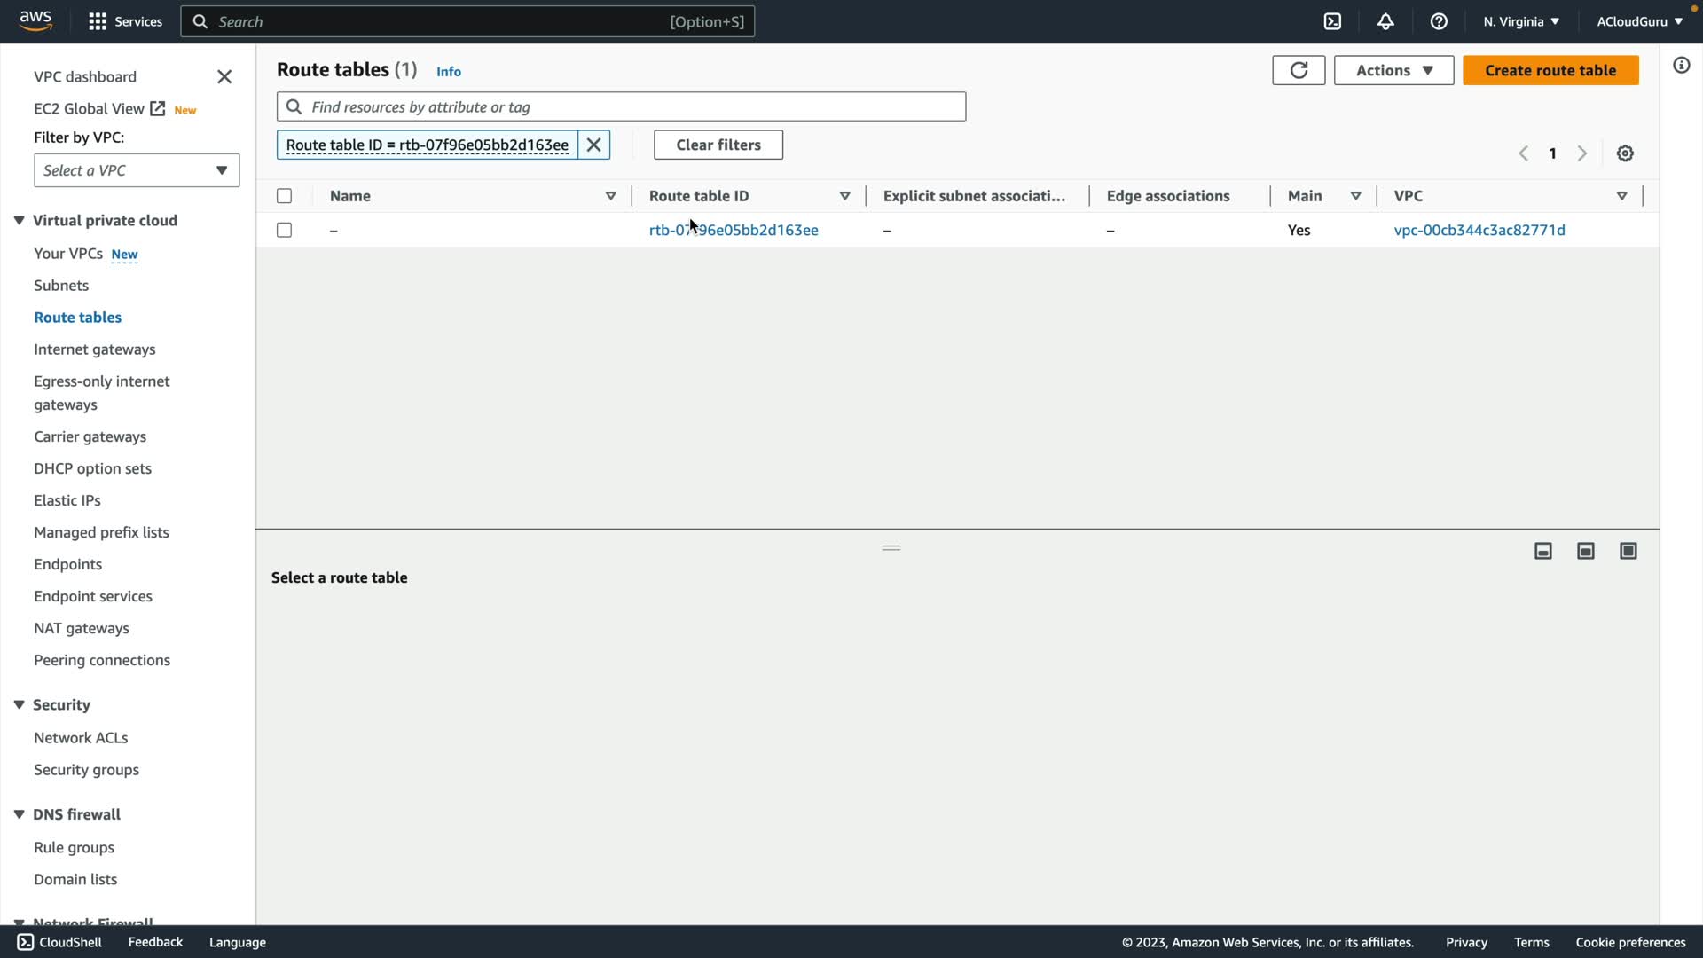Select all route tables header checkbox
Viewport: 1703px width, 958px height.
point(284,196)
